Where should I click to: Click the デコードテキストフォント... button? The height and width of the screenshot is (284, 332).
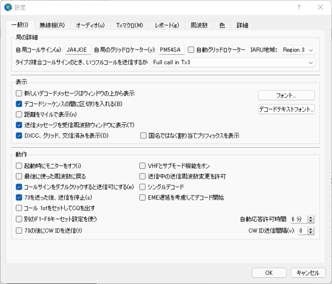click(x=286, y=109)
